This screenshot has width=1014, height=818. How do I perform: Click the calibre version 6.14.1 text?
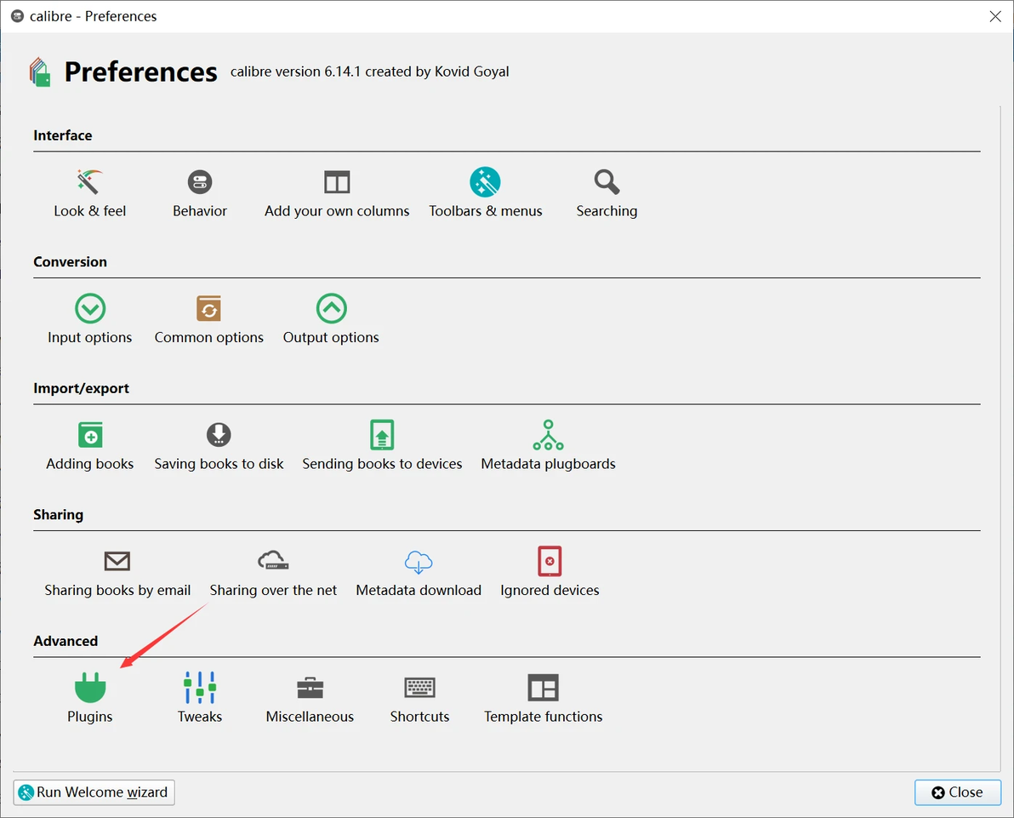pyautogui.click(x=370, y=72)
